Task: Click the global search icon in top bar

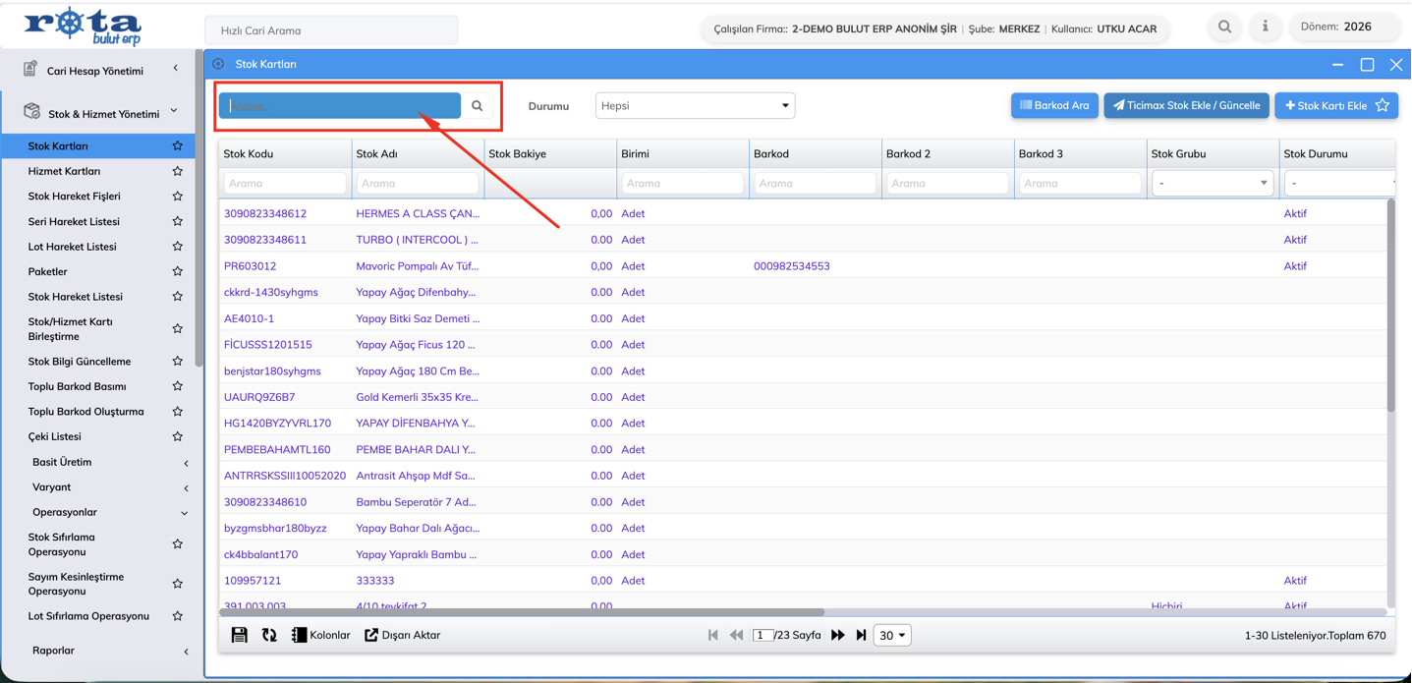Action: pyautogui.click(x=1224, y=27)
